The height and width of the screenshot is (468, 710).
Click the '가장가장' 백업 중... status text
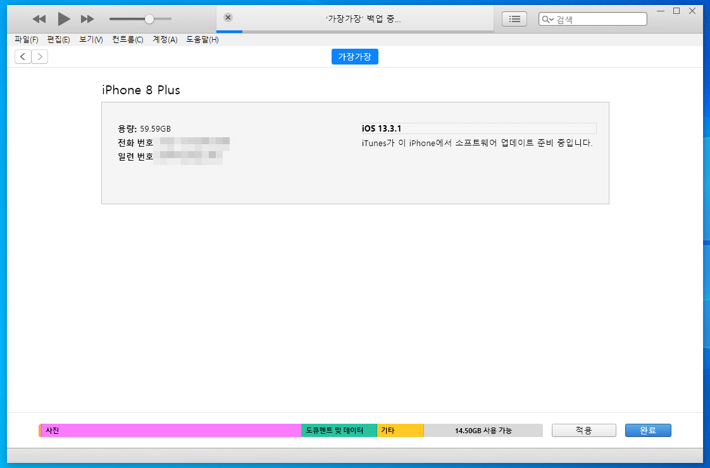(x=363, y=19)
